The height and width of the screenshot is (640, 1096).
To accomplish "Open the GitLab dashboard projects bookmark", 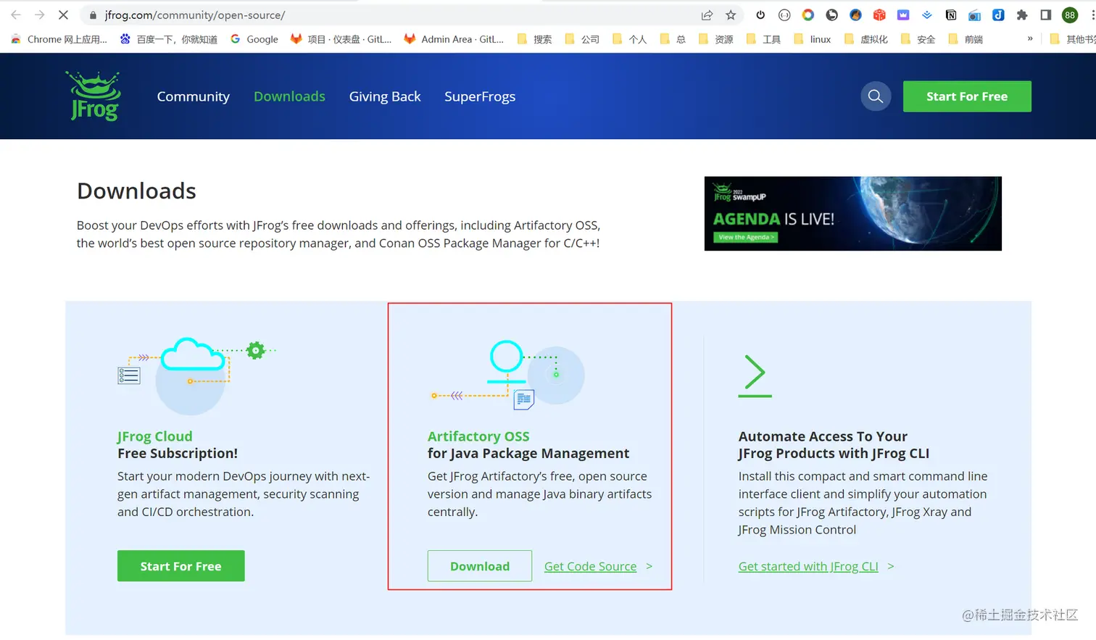I will tap(341, 39).
